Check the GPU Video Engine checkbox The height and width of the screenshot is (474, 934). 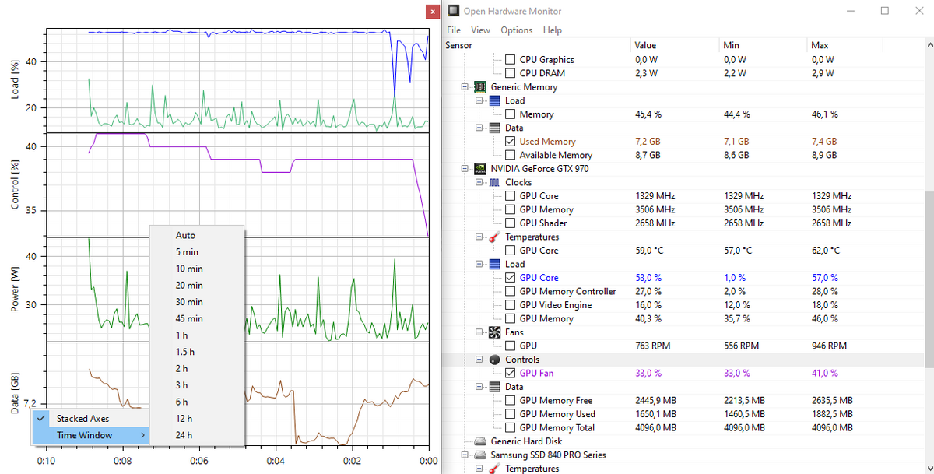(510, 305)
